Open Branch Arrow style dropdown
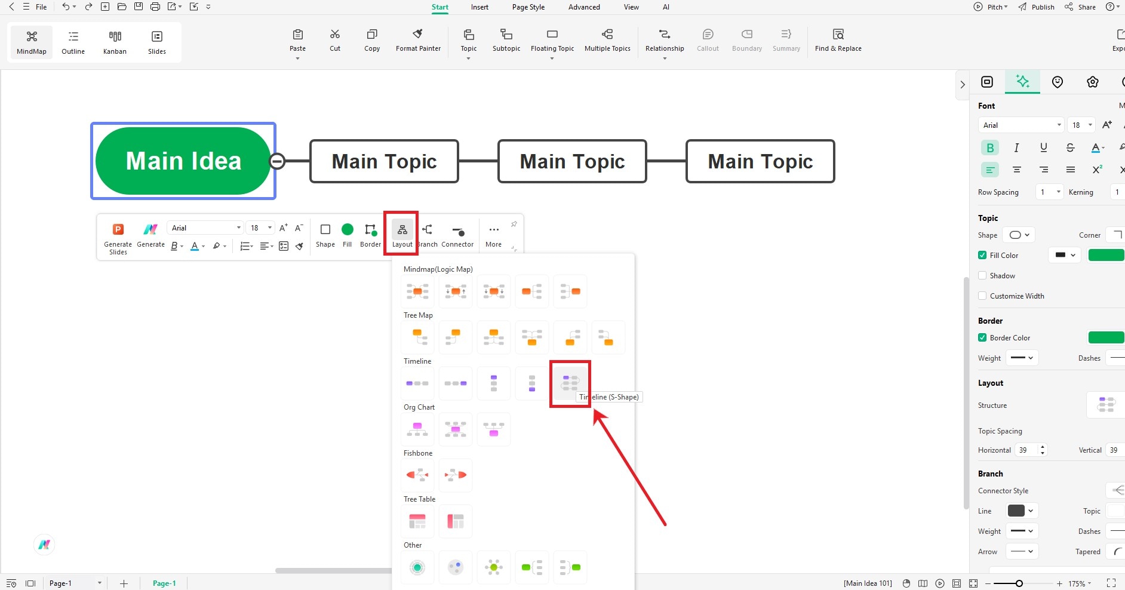 (x=1022, y=551)
